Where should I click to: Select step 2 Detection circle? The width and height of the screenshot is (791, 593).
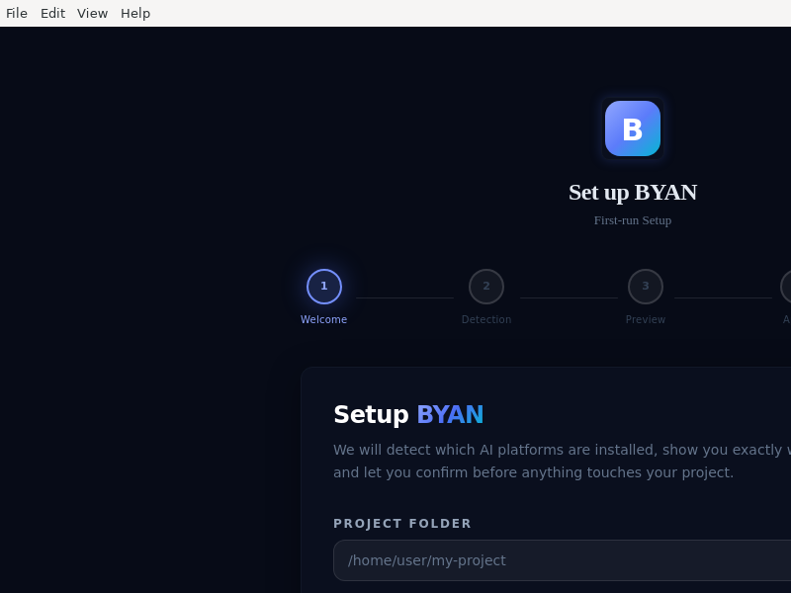486,286
